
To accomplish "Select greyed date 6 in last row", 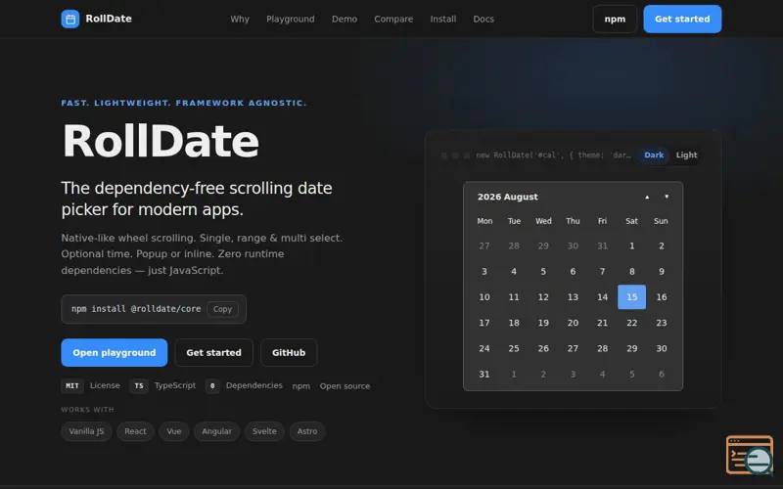I will coord(662,375).
